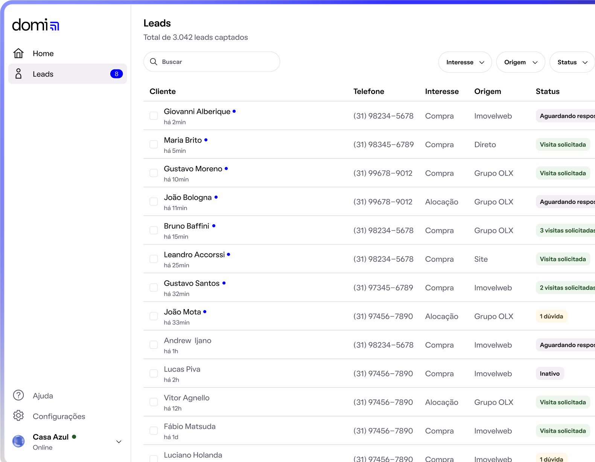Viewport: 595px width, 462px height.
Task: Click phone number (31) 97345-6789
Action: pyautogui.click(x=383, y=288)
